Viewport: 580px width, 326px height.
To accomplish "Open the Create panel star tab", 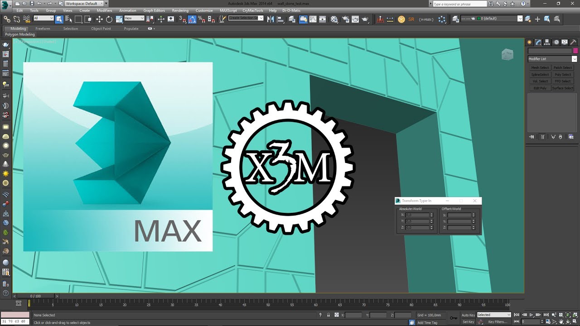I will tap(529, 42).
